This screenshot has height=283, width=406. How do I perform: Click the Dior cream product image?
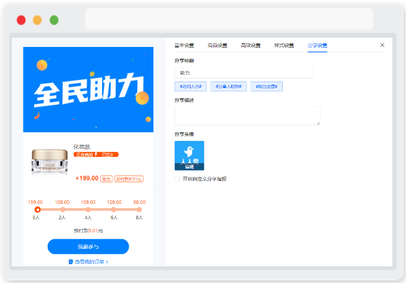click(50, 161)
